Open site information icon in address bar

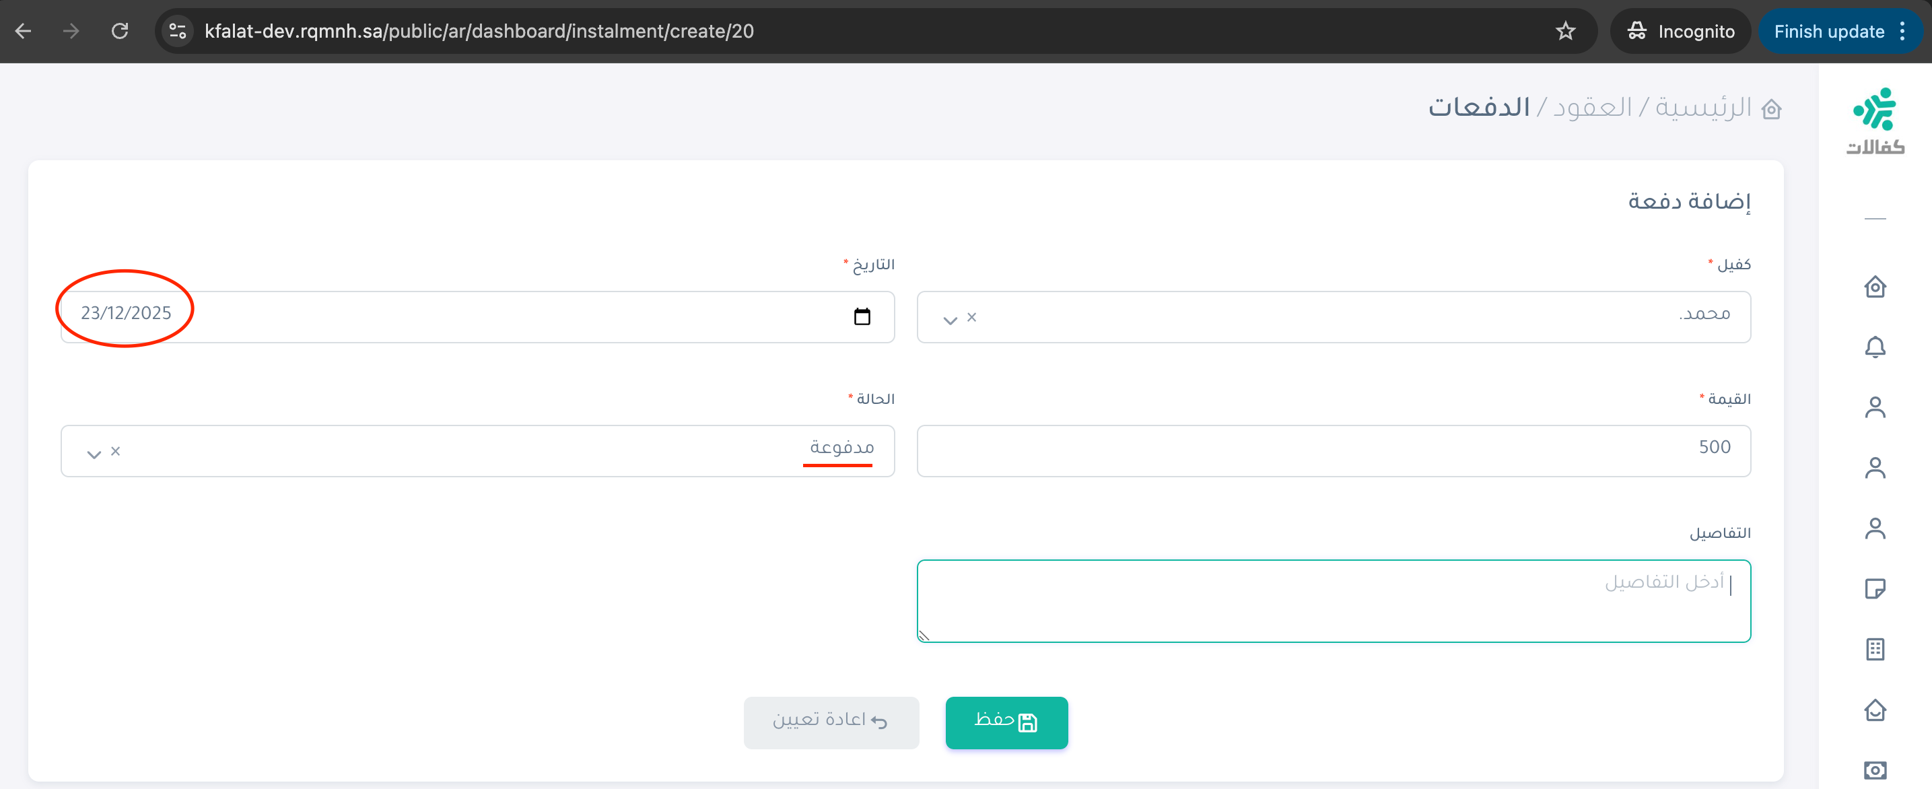click(178, 32)
